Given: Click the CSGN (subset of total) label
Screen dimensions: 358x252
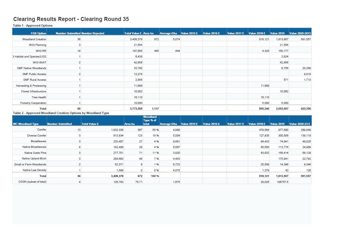Looking at the screenshot, I should pyautogui.click(x=32, y=182).
